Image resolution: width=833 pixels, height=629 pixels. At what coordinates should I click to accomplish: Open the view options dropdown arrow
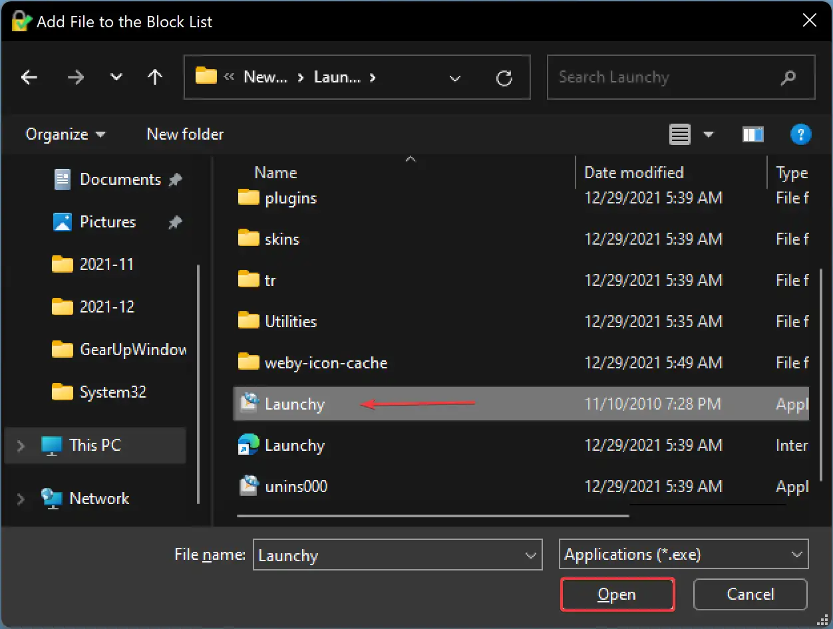pyautogui.click(x=709, y=135)
